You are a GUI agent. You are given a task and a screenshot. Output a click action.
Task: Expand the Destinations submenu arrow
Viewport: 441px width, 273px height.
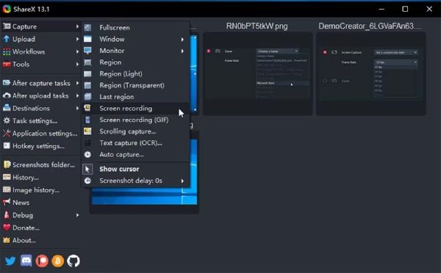point(77,108)
